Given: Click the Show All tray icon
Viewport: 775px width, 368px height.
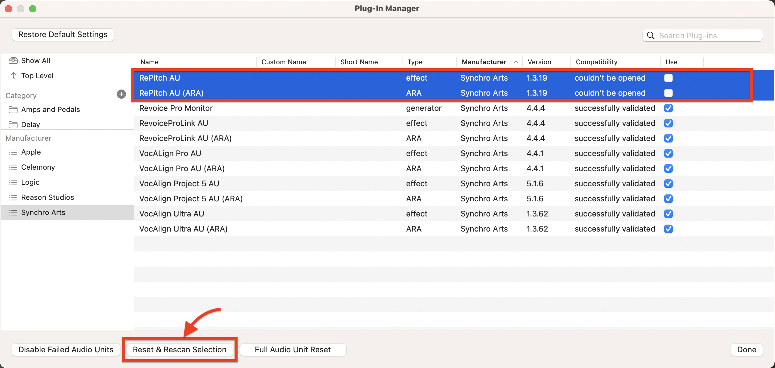Looking at the screenshot, I should point(13,61).
